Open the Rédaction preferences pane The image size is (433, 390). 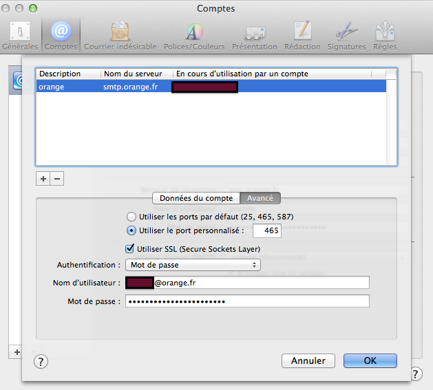tap(302, 36)
